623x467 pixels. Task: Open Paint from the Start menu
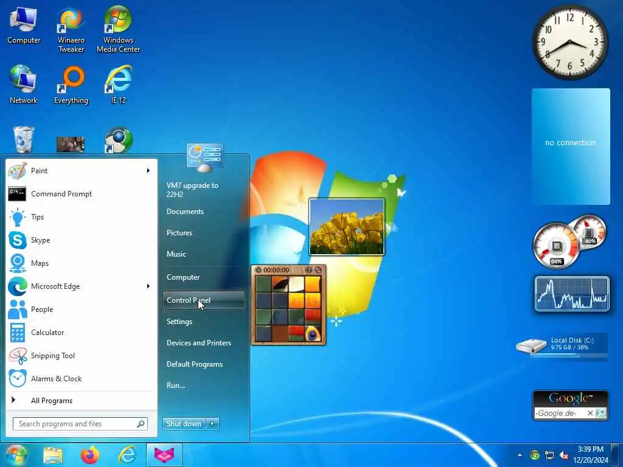82,171
